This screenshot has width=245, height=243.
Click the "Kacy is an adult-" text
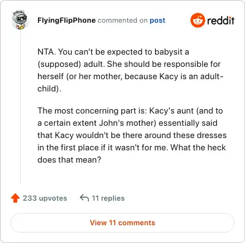pos(191,77)
